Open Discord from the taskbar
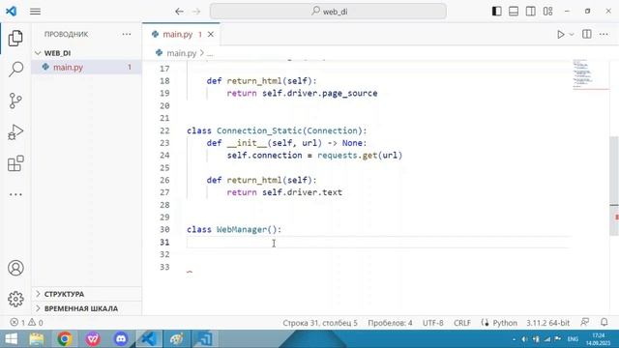The image size is (619, 348). click(x=121, y=339)
